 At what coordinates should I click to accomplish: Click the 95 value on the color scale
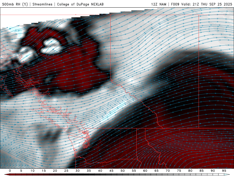click(x=224, y=171)
